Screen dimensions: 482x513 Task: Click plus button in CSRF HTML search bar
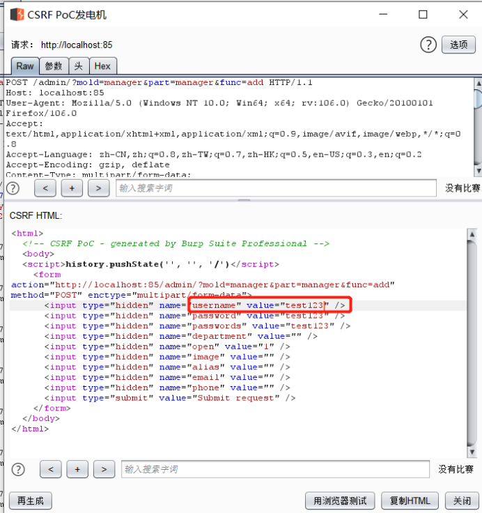point(77,470)
